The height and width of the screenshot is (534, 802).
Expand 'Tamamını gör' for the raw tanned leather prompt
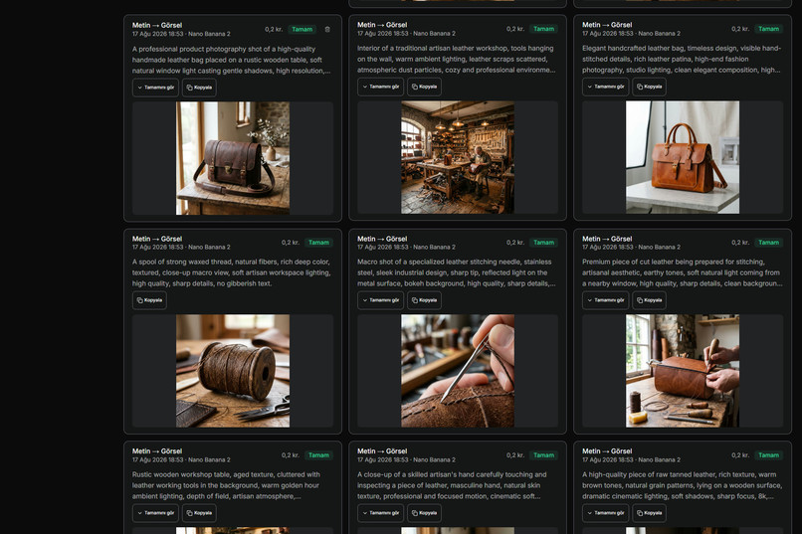click(606, 512)
